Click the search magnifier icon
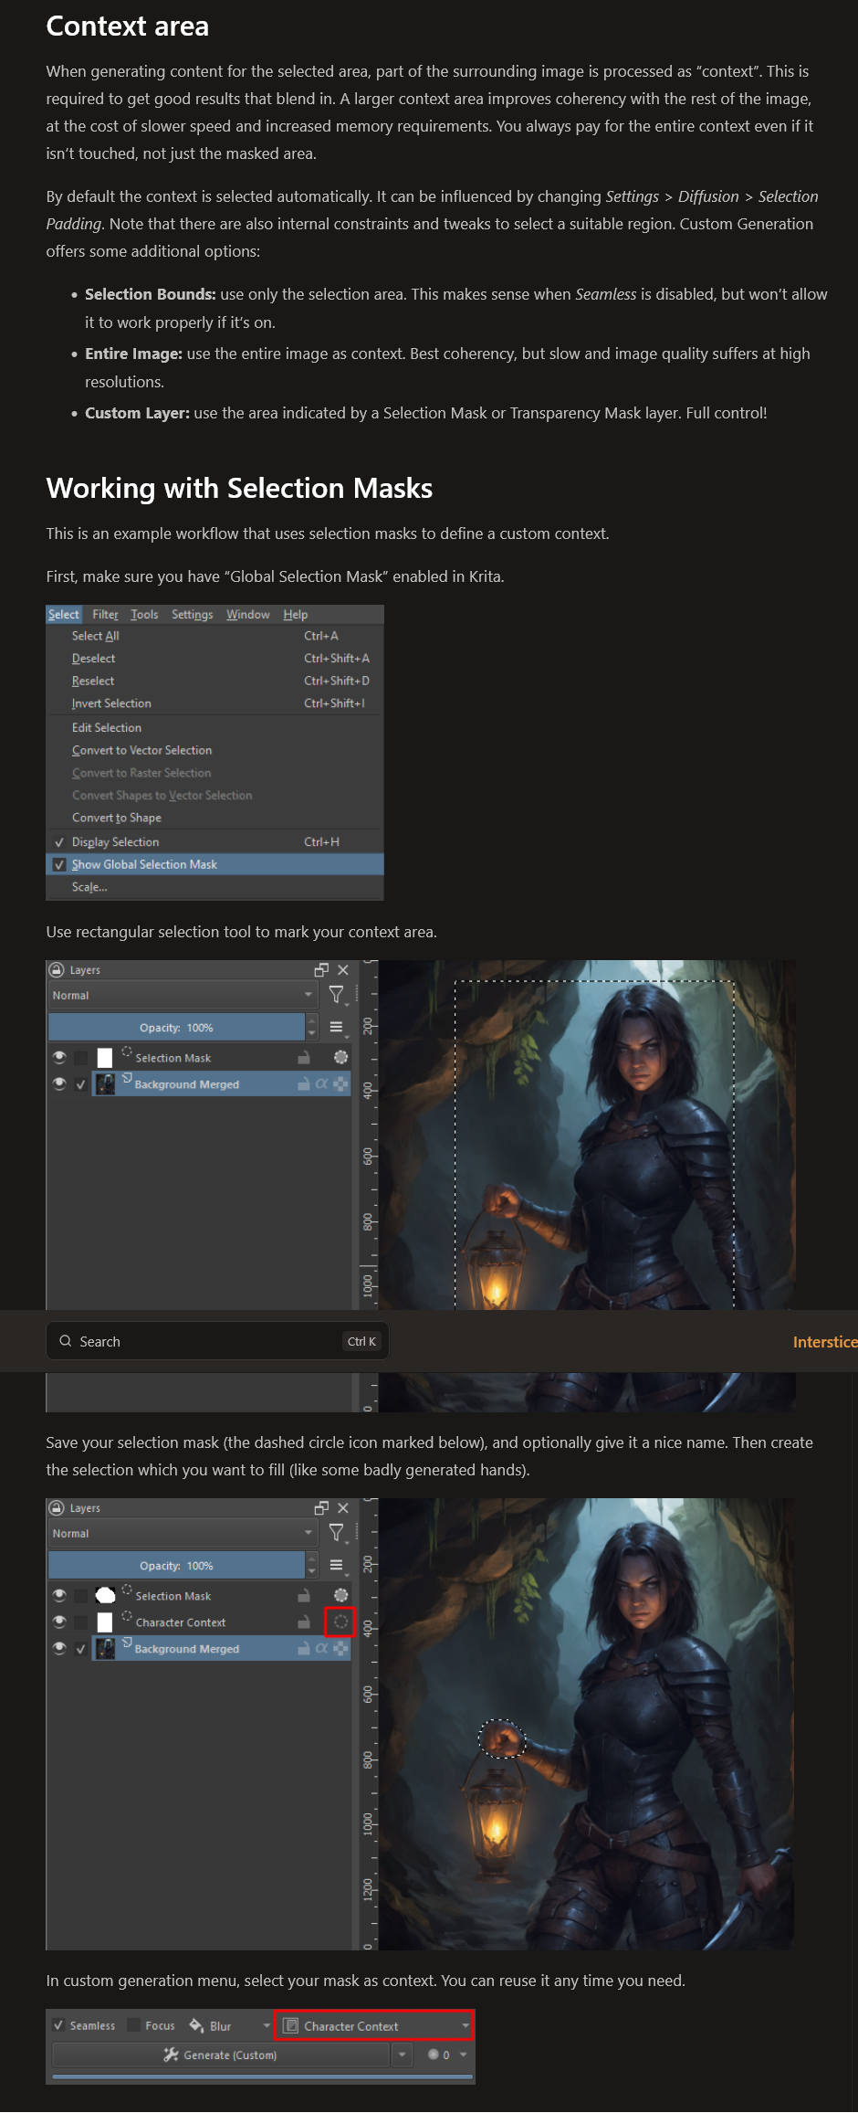 (66, 1341)
